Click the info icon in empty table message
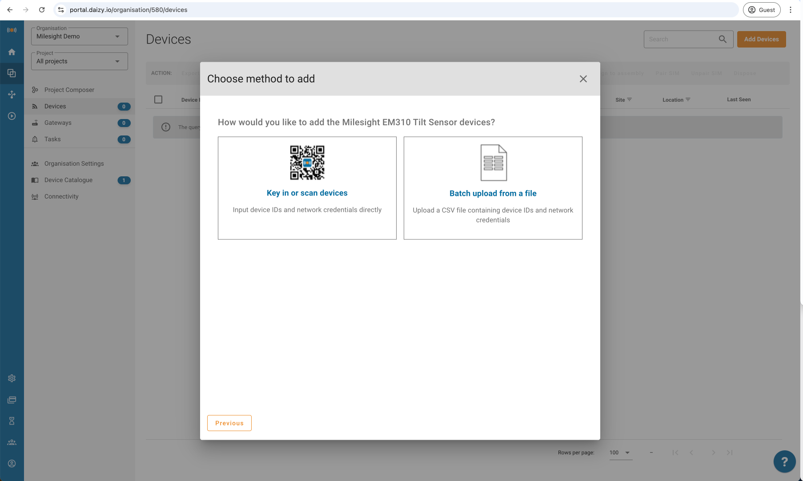 [x=166, y=127]
